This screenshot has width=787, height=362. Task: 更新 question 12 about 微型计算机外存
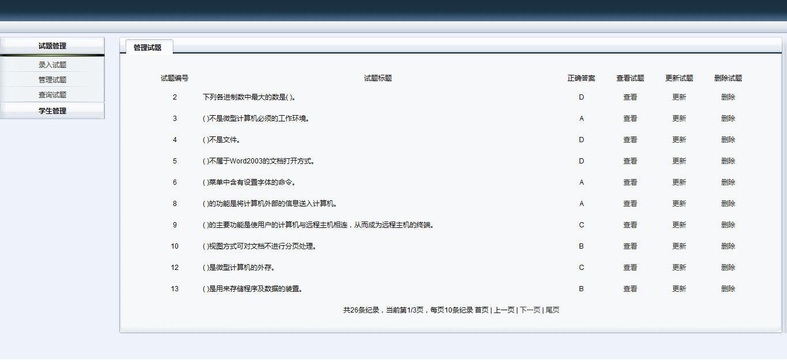coord(679,267)
